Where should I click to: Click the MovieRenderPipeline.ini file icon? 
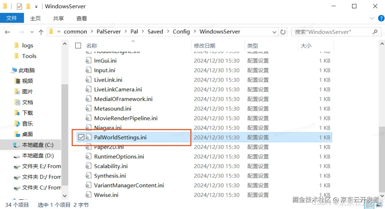[x=89, y=118]
